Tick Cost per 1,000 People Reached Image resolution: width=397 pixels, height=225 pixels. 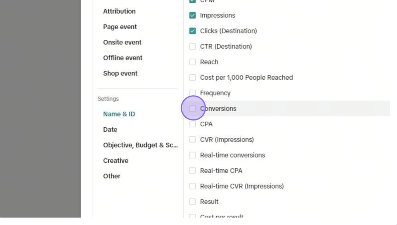192,77
